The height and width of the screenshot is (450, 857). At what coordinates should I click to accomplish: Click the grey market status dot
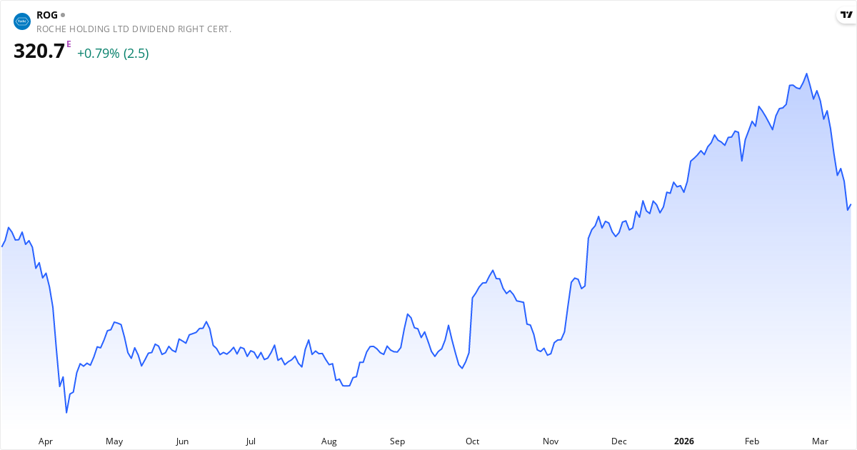click(x=63, y=15)
